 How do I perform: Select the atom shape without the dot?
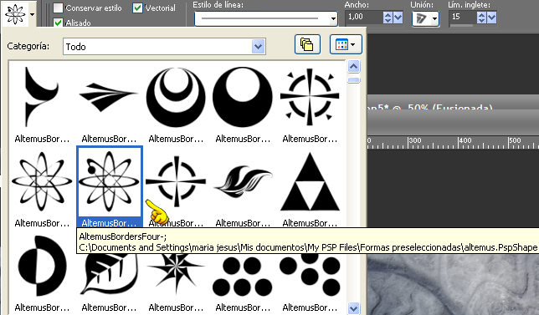[42, 181]
